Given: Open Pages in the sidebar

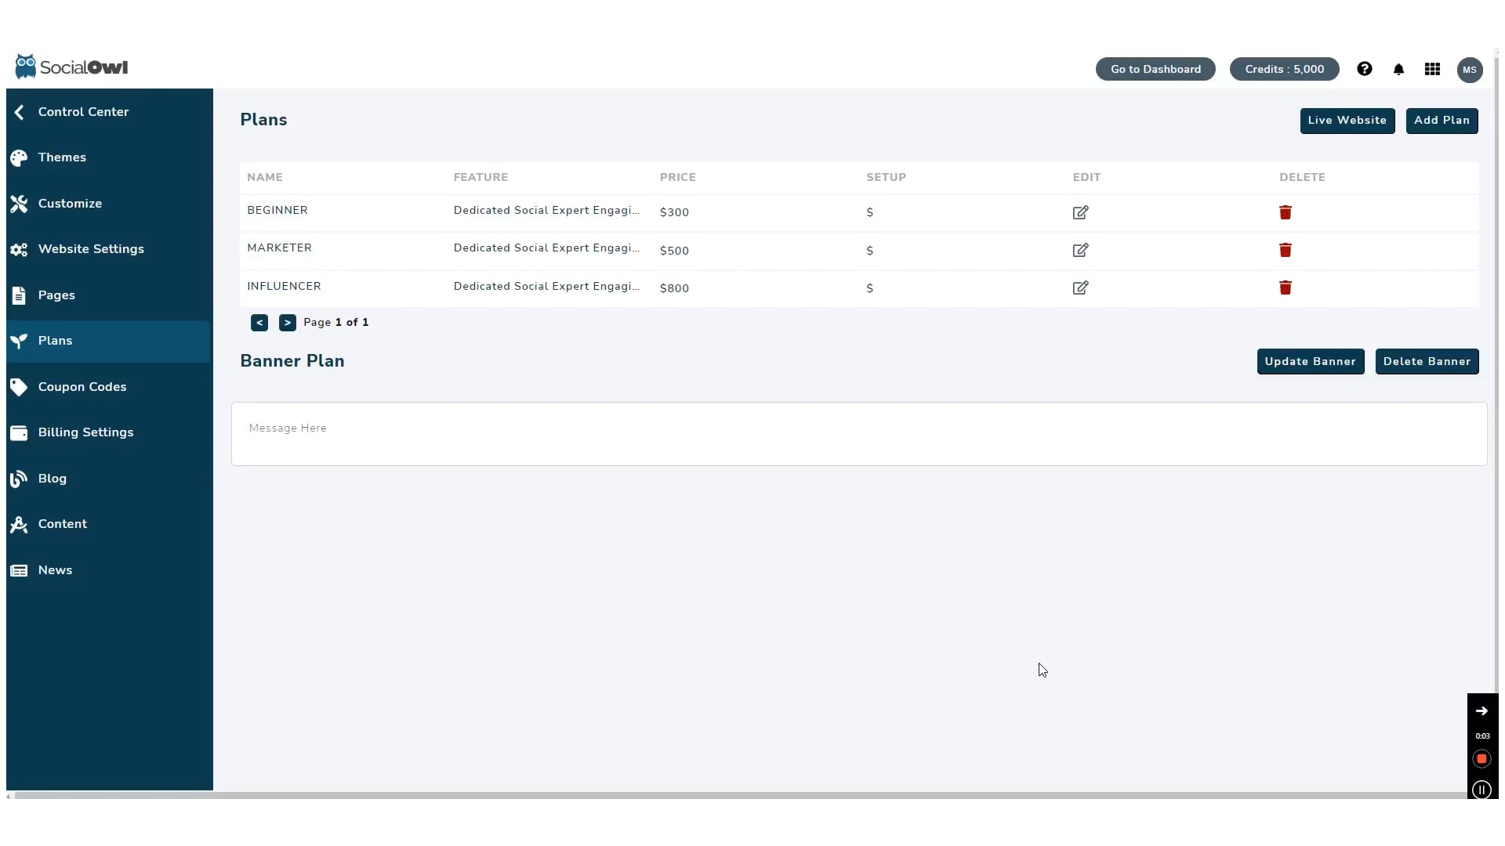Looking at the screenshot, I should click(108, 295).
